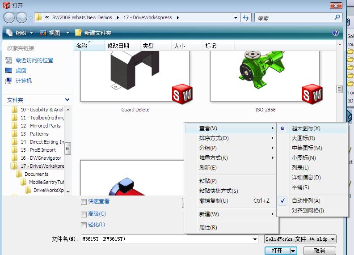Click the 取消 cancel button
The height and width of the screenshot is (255, 354).
click(x=320, y=251)
